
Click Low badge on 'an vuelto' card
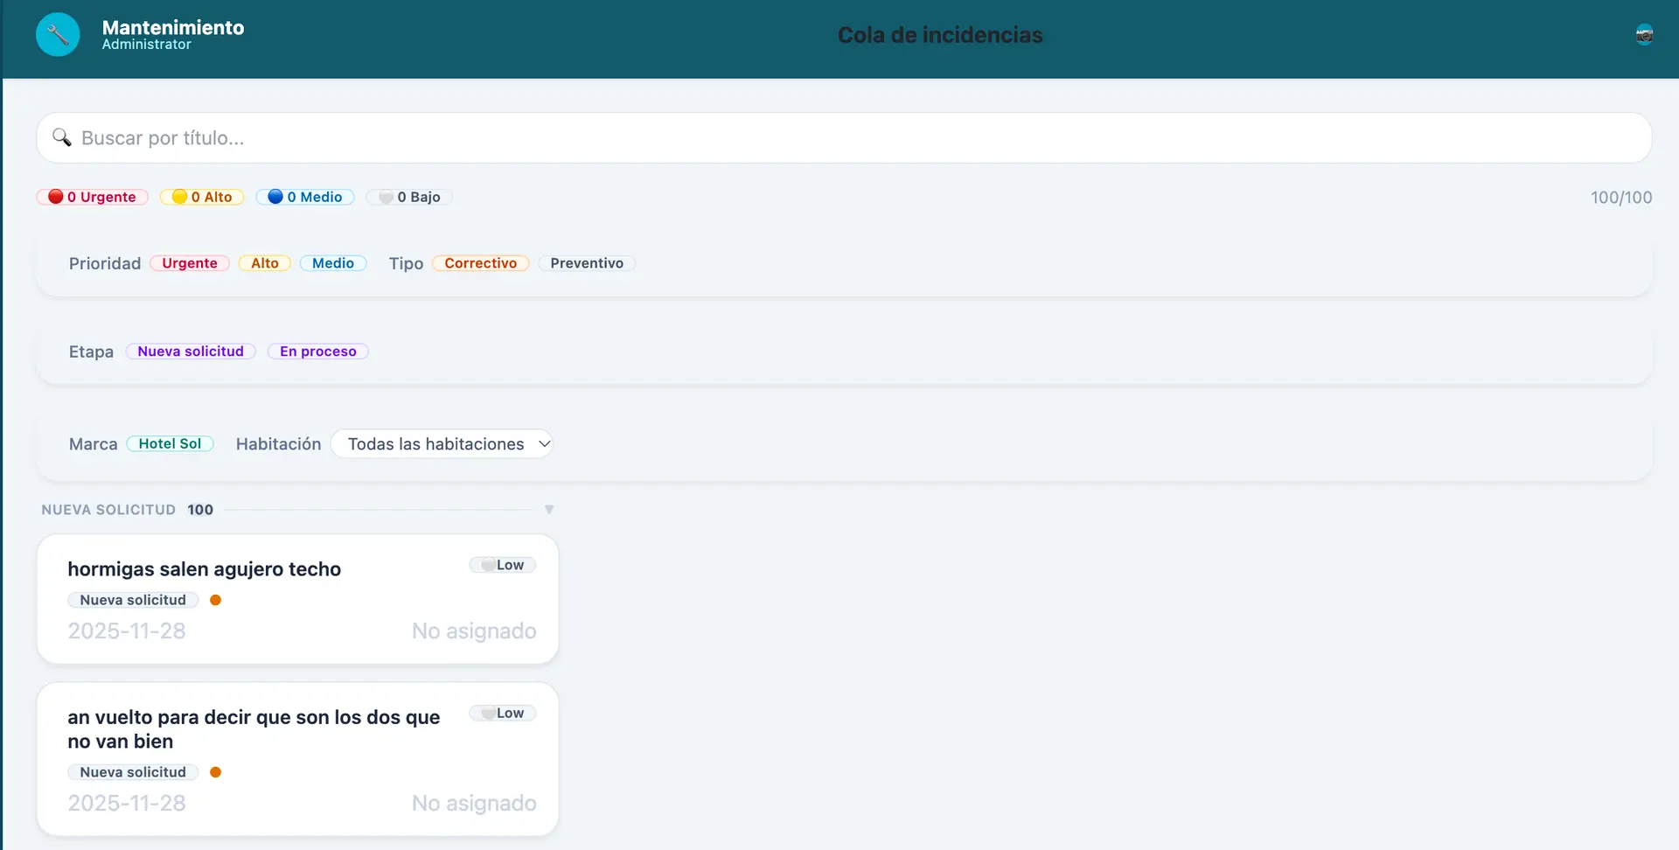(503, 714)
